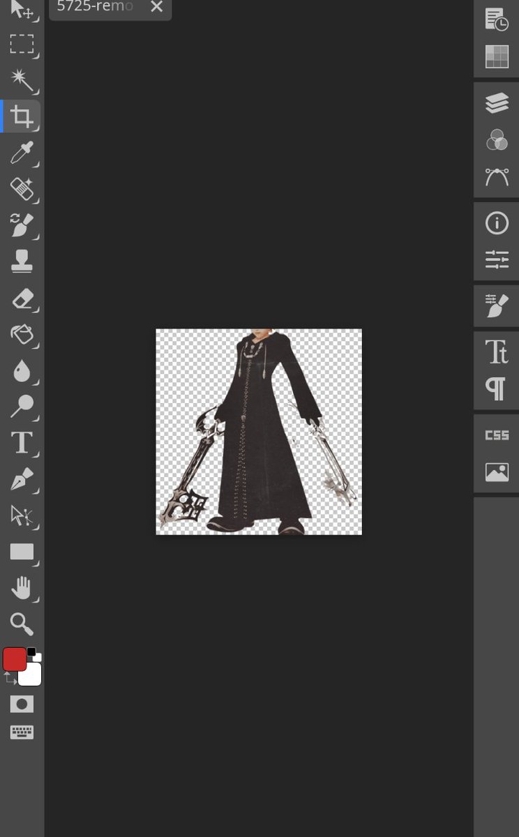
Task: Open the Character panel
Action: coord(497,352)
